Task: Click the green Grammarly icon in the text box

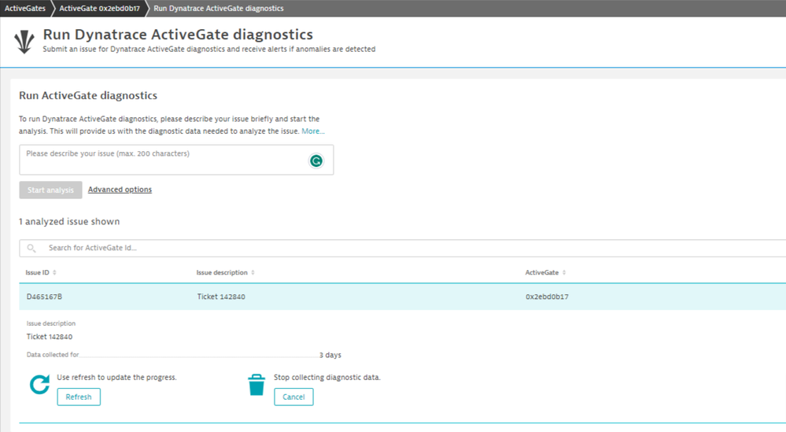Action: (316, 161)
